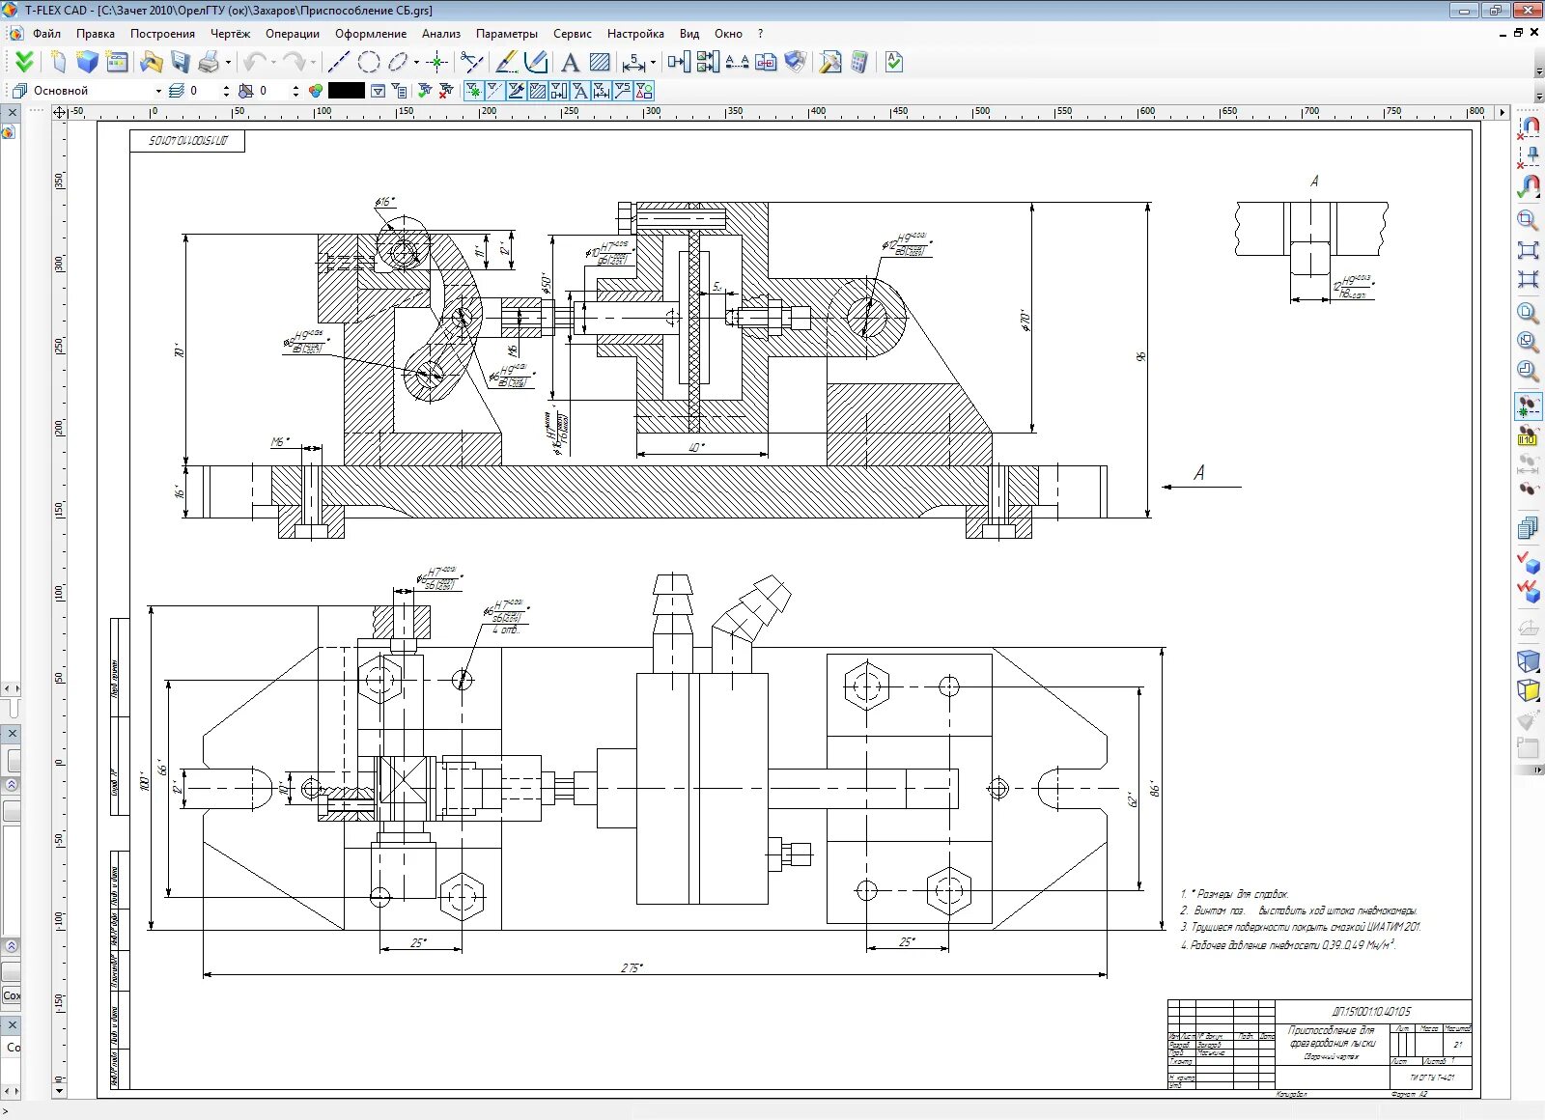Create new 3D model with blue cube icon
This screenshot has height=1120, width=1545.
pos(88,63)
